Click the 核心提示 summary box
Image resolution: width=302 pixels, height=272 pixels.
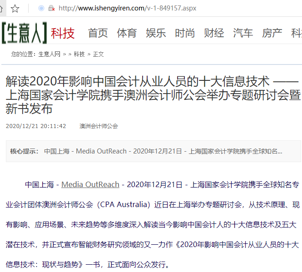153,151
